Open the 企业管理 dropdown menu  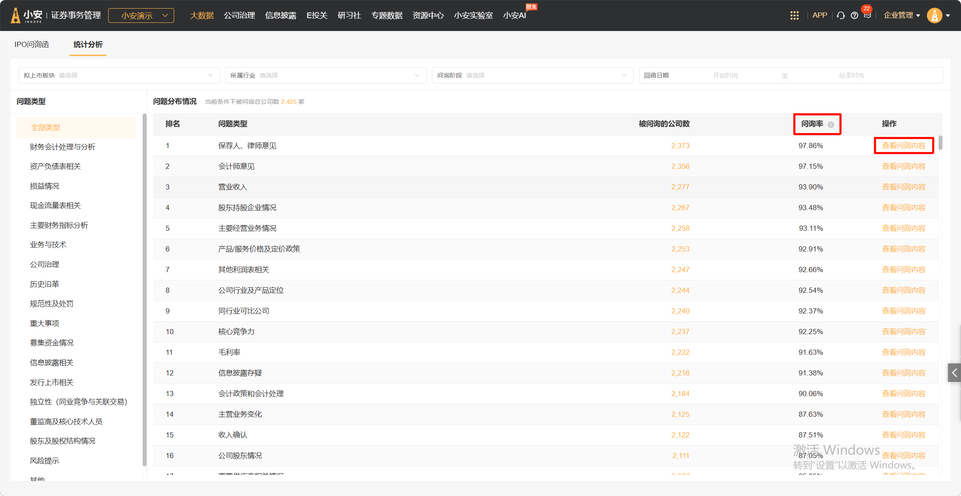point(902,15)
